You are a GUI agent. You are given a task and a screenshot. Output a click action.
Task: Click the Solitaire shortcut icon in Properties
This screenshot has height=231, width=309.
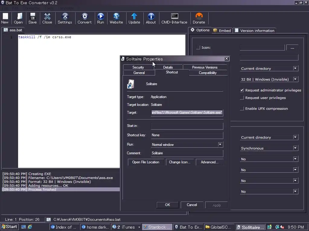pyautogui.click(x=131, y=84)
